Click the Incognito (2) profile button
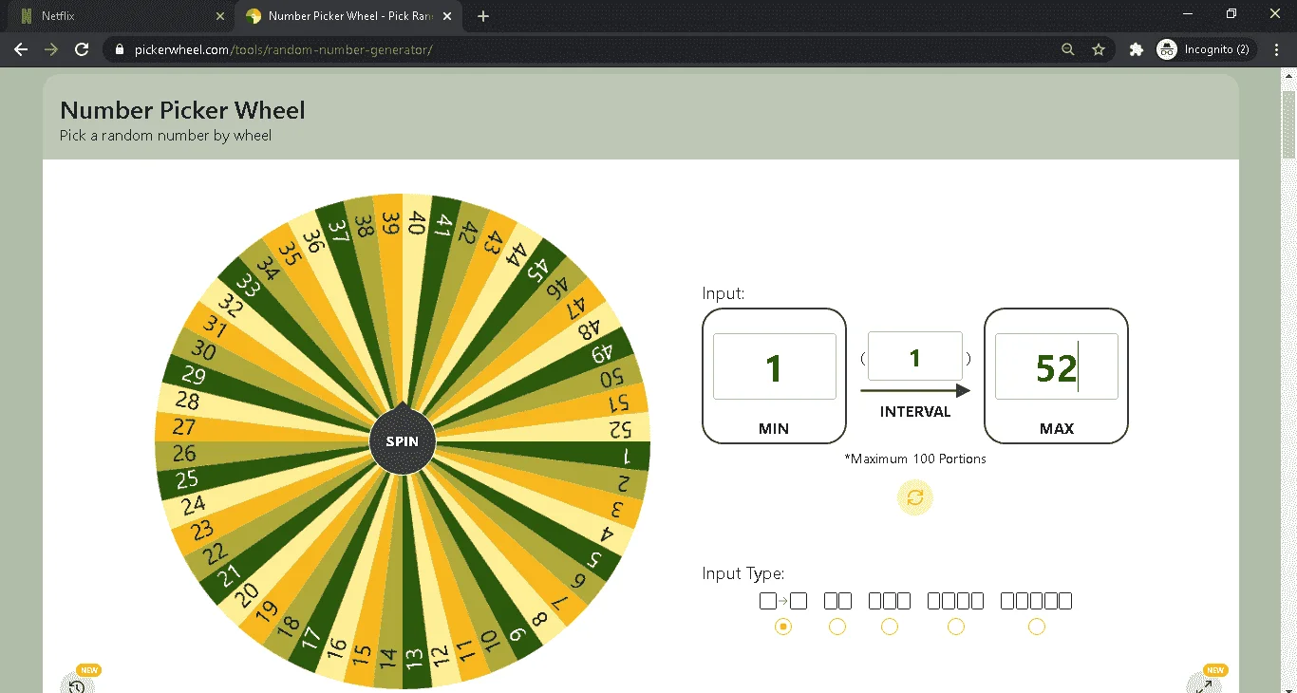 (1206, 49)
